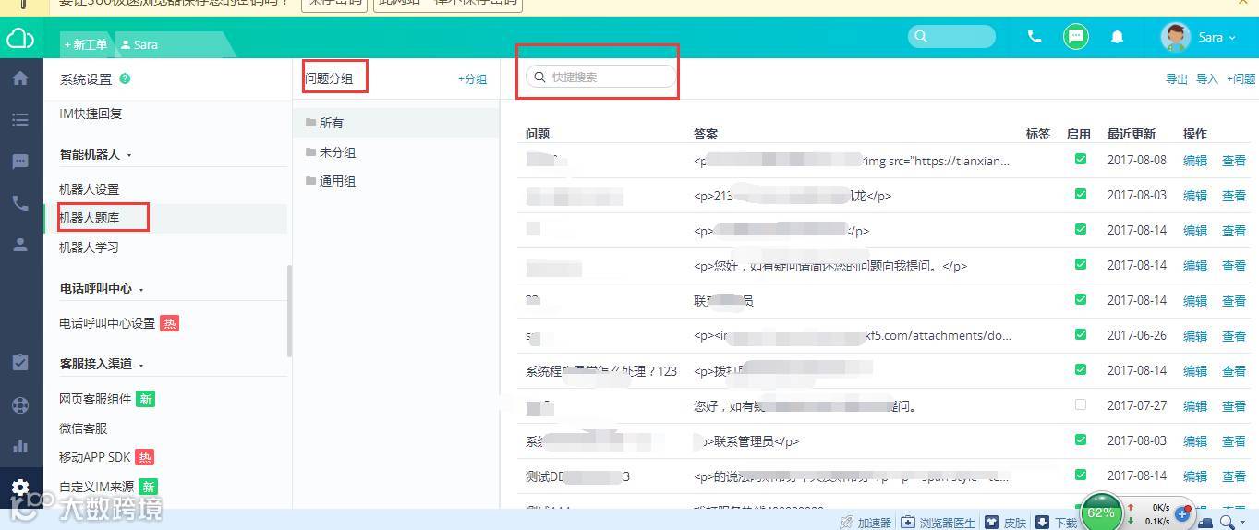Uncheck 启用 checkbox in 2017-08-03 龙 row
The image size is (1259, 530).
pyautogui.click(x=1080, y=195)
